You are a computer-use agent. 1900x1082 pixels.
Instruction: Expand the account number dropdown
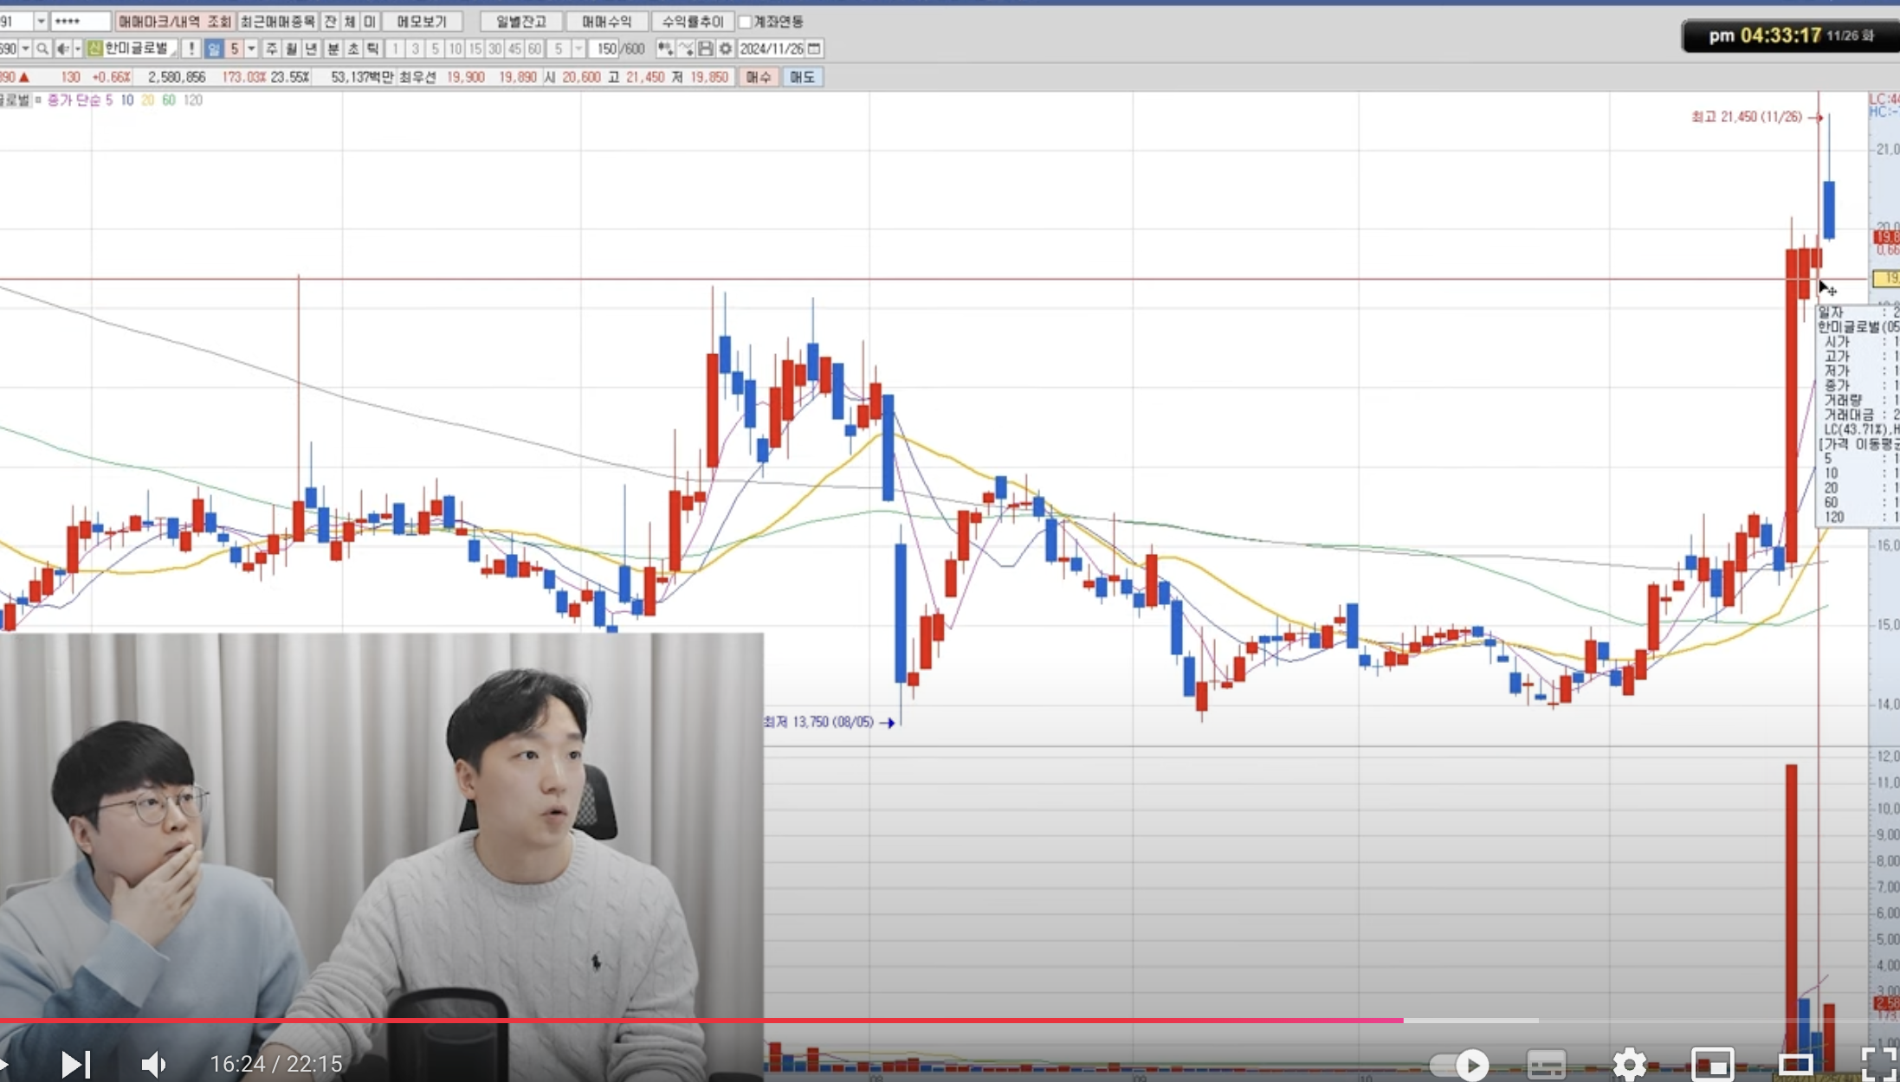point(41,21)
